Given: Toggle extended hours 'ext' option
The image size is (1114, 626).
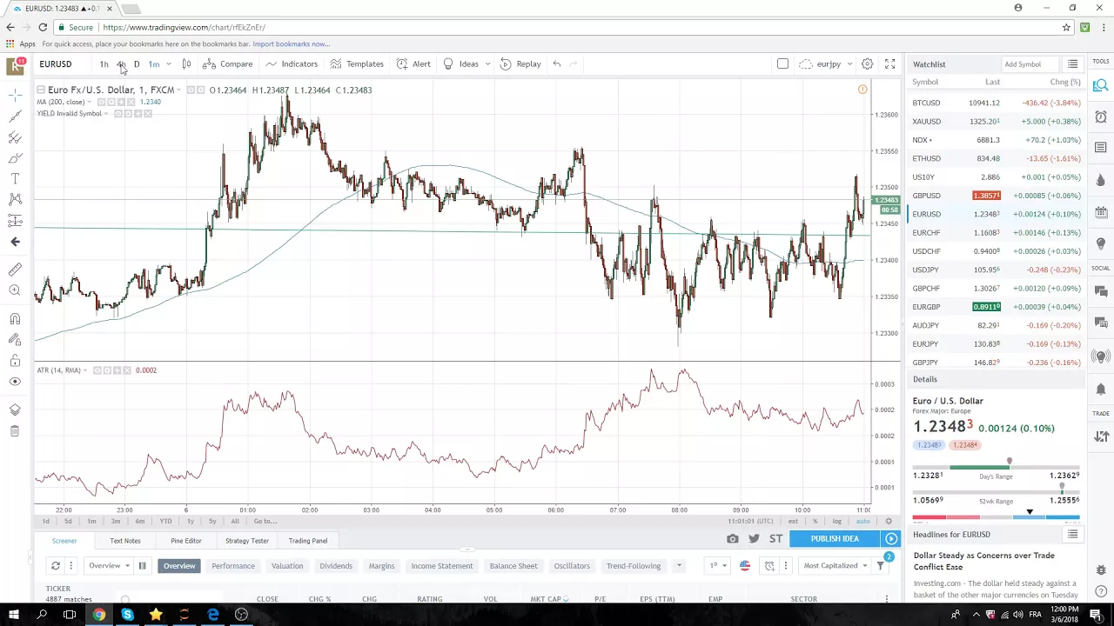Looking at the screenshot, I should [x=793, y=521].
